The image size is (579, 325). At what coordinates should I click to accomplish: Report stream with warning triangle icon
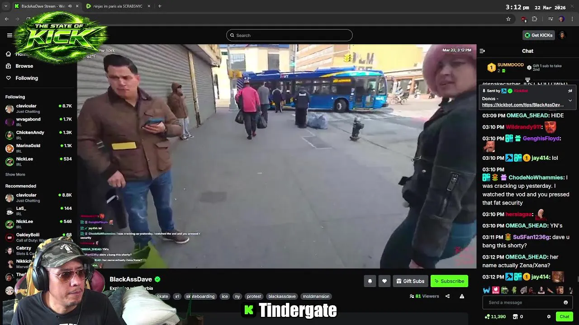point(462,297)
